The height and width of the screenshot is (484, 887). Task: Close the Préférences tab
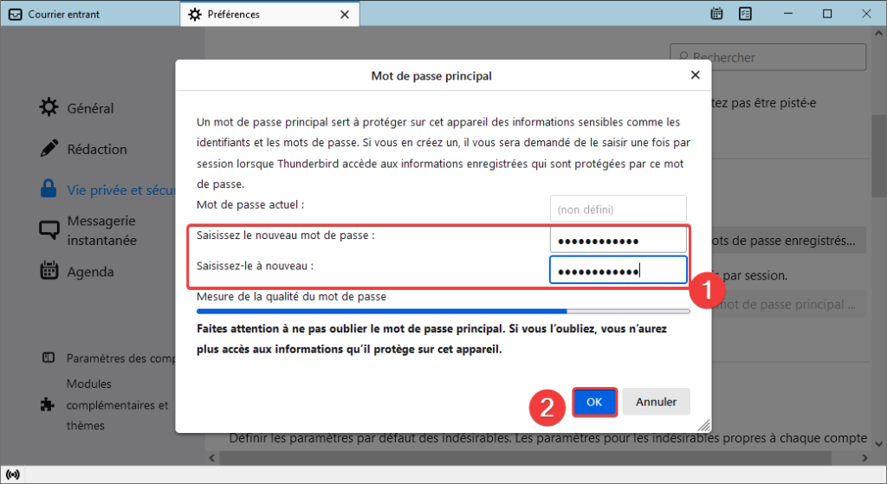[x=345, y=14]
